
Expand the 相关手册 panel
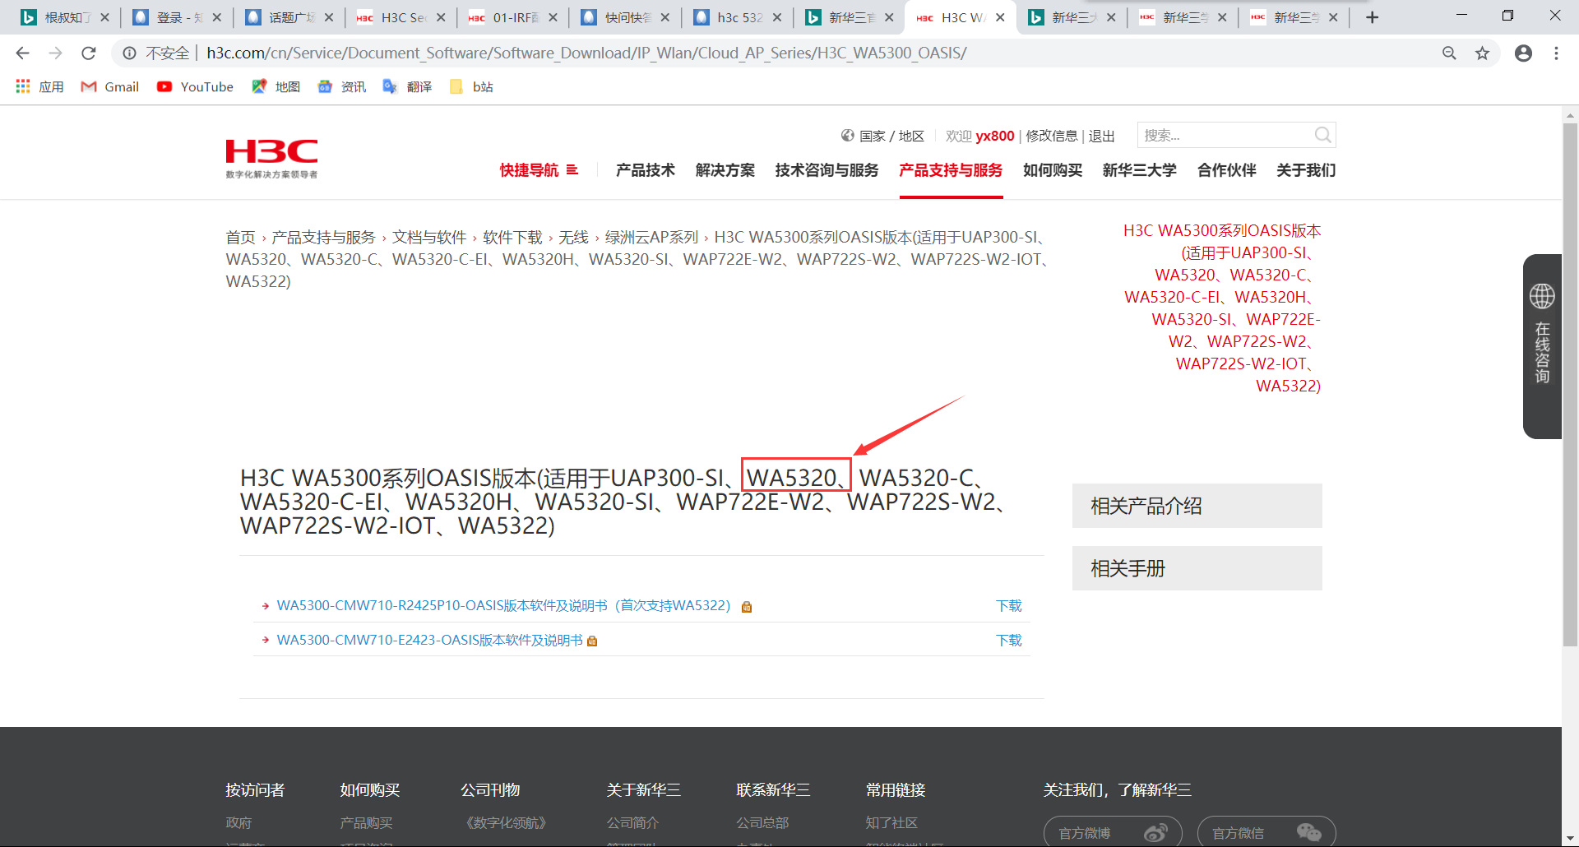(1197, 568)
